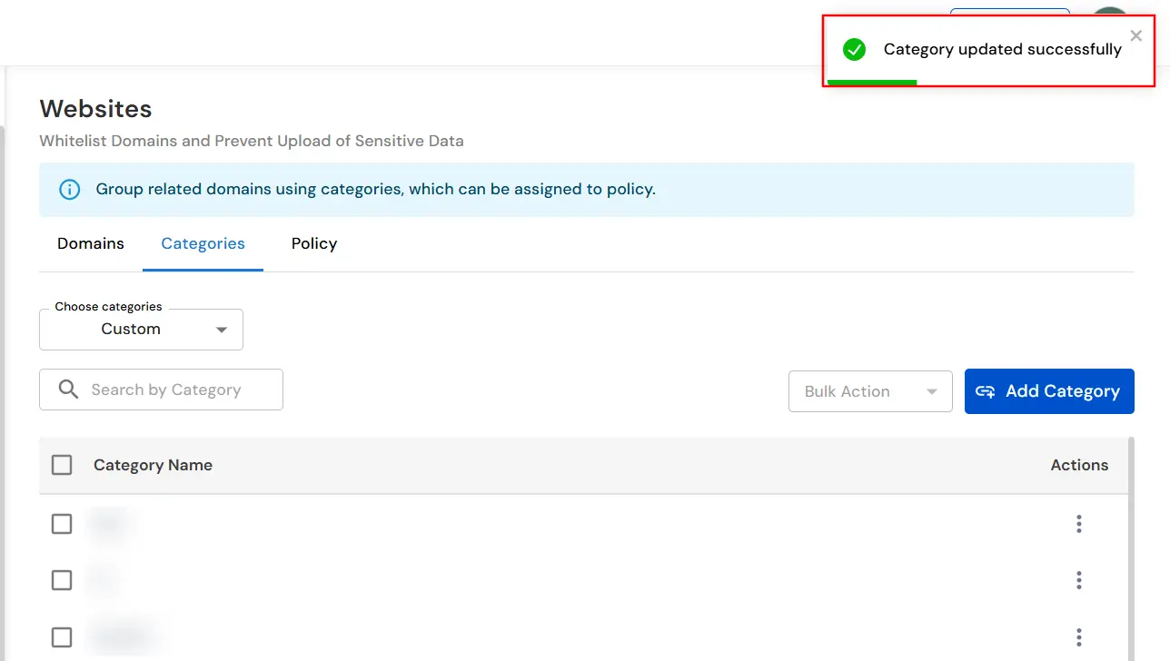The width and height of the screenshot is (1170, 661).
Task: Switch to the Domains tab
Action: click(90, 243)
